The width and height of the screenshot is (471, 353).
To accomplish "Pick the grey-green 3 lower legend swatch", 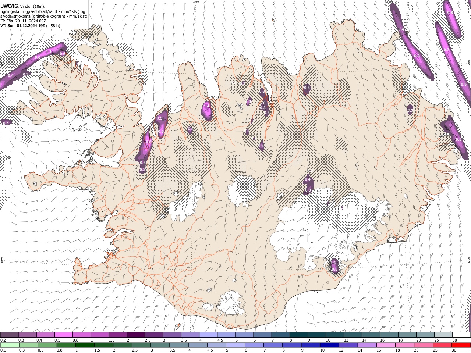I will pyautogui.click(x=160, y=345).
